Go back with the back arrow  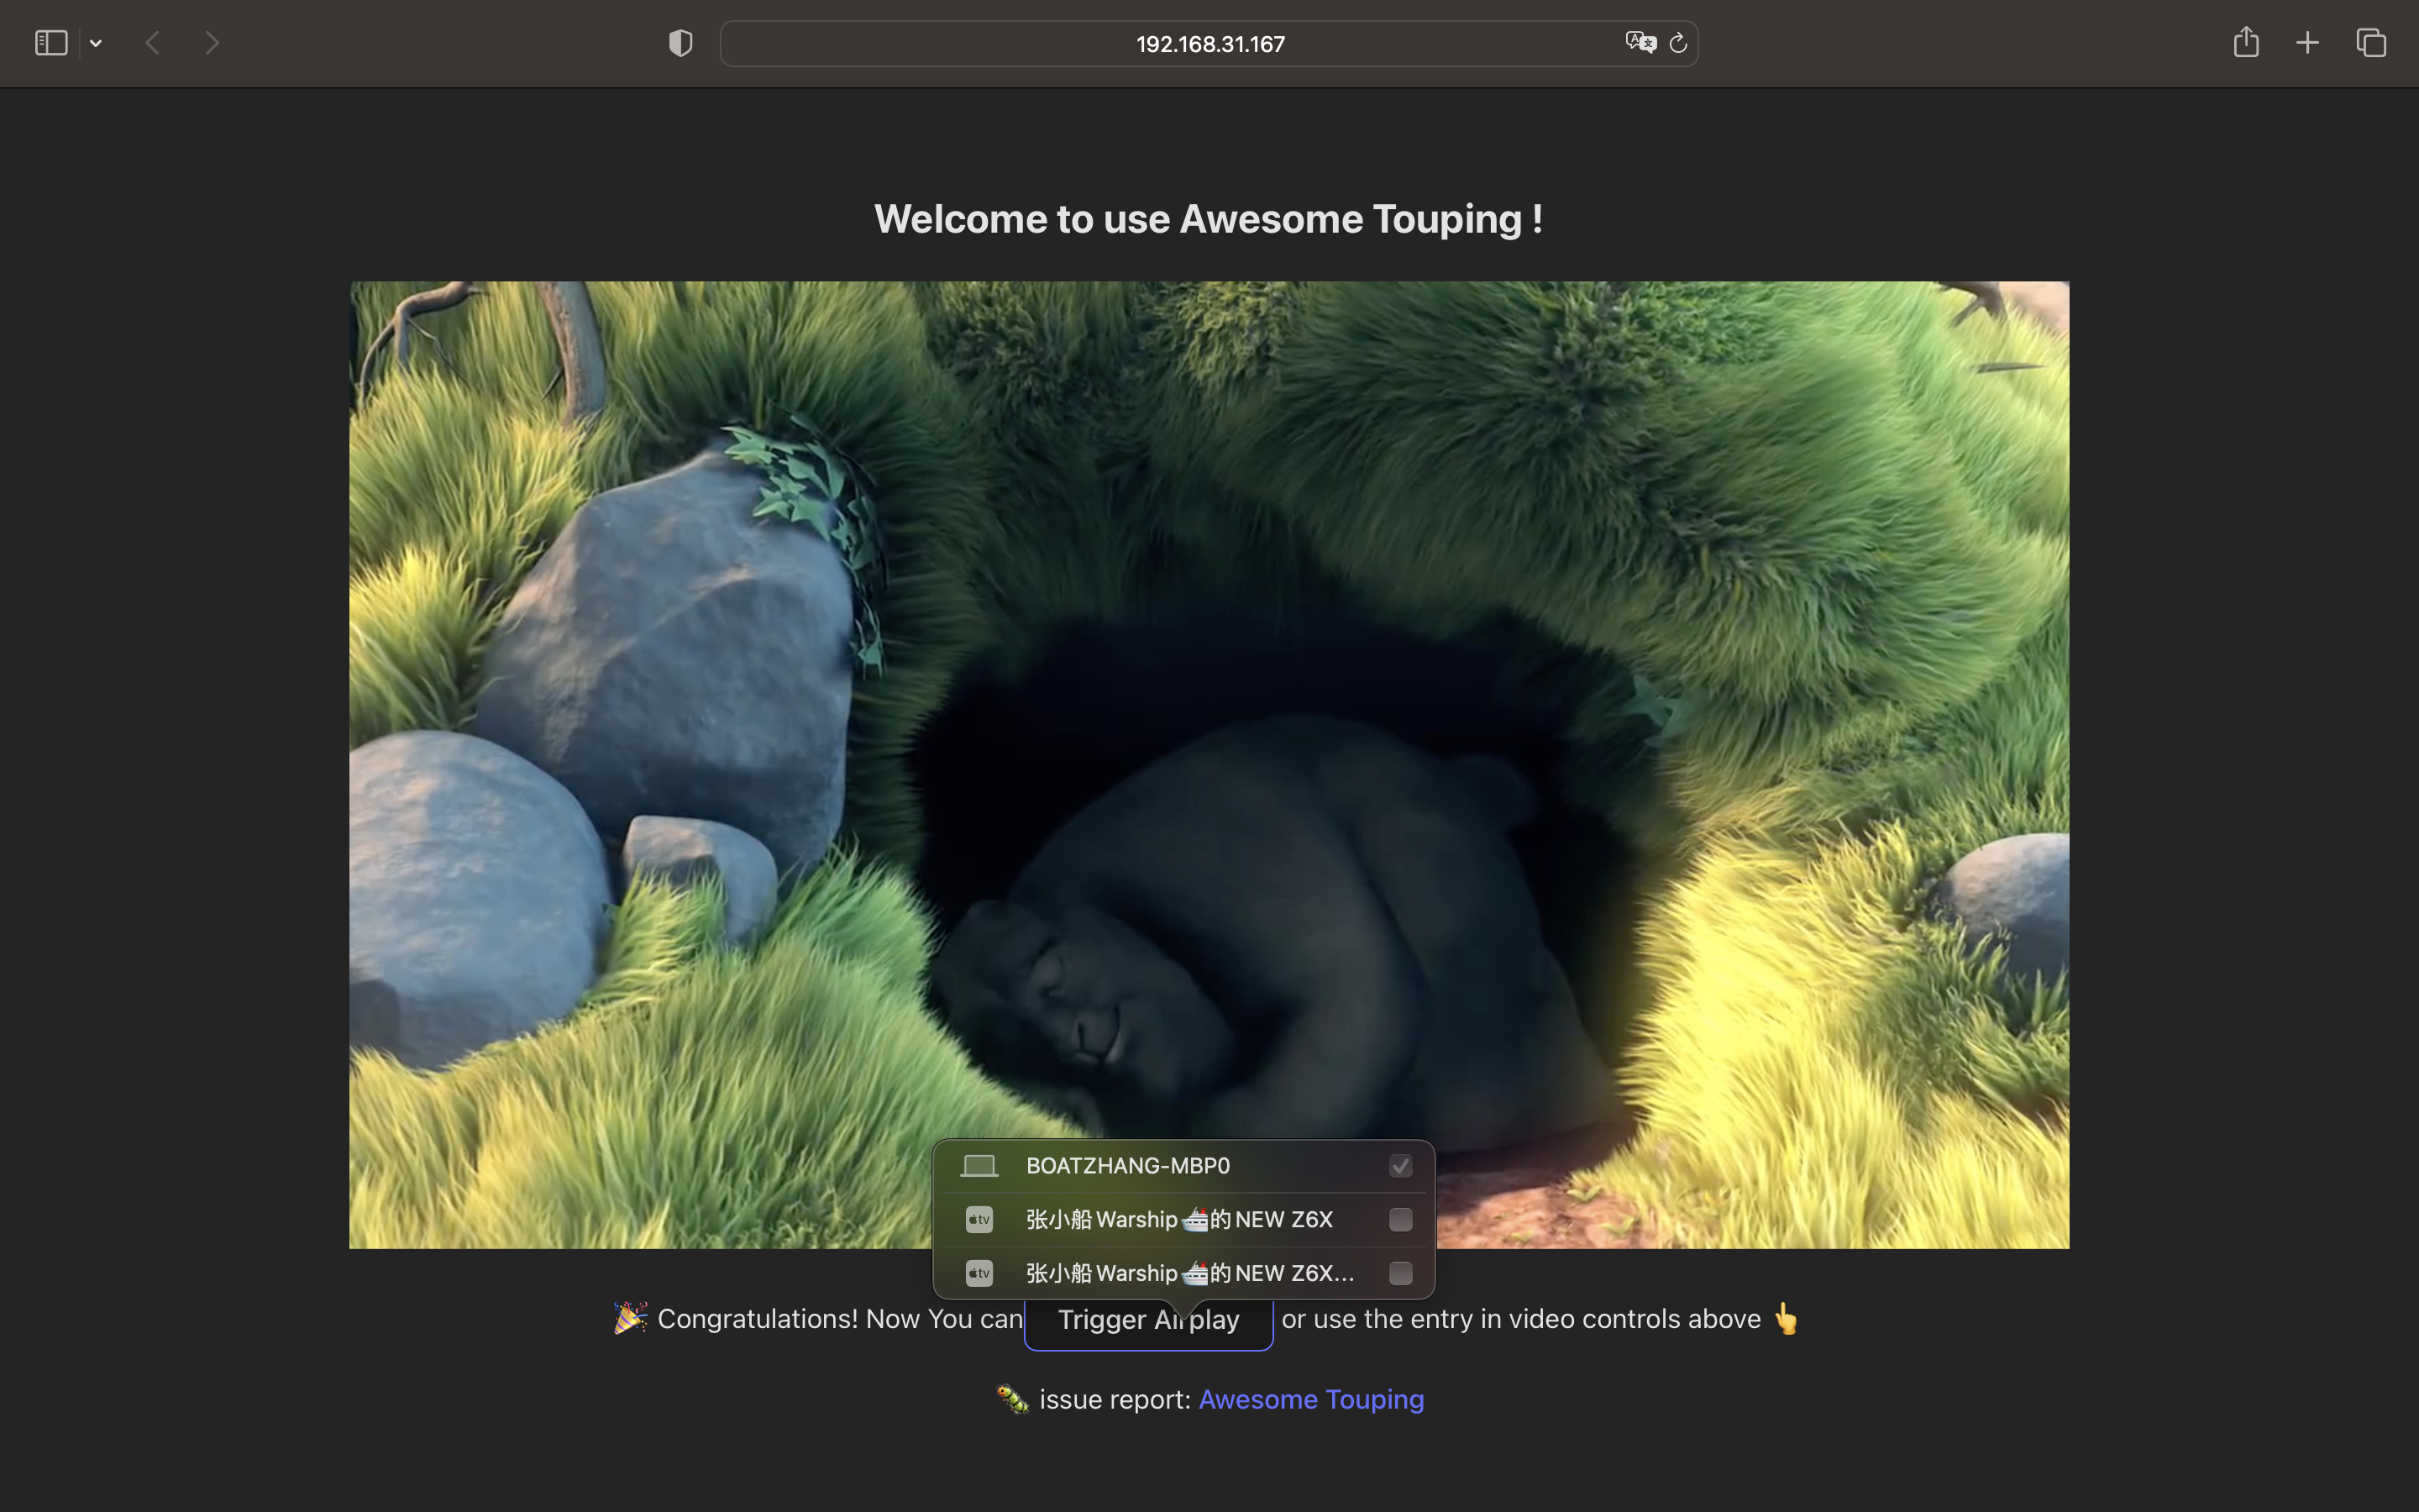coord(153,43)
